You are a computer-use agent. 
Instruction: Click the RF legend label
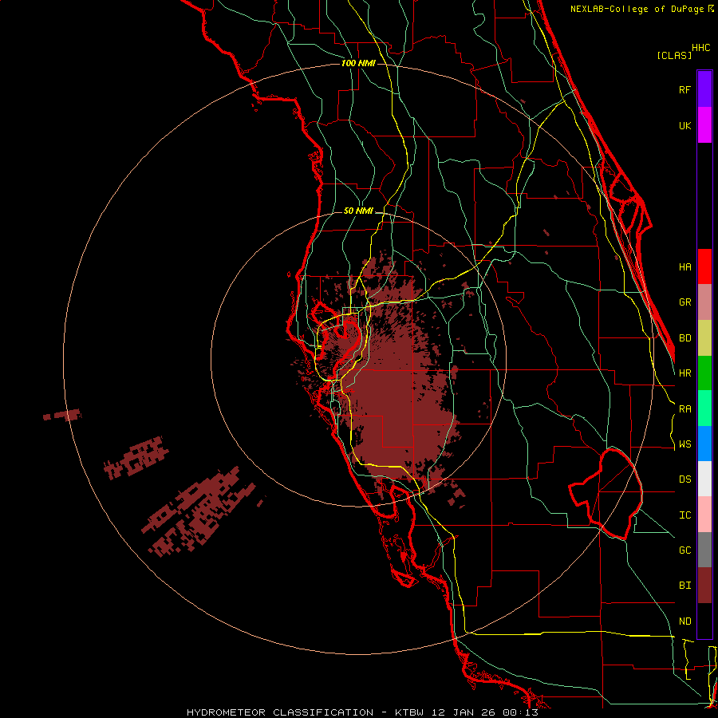pos(684,89)
